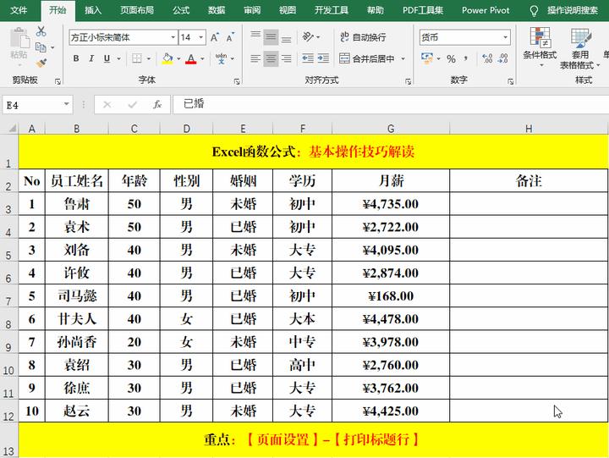609x458 pixels.
Task: Open the font color dropdown arrow
Action: [202, 58]
